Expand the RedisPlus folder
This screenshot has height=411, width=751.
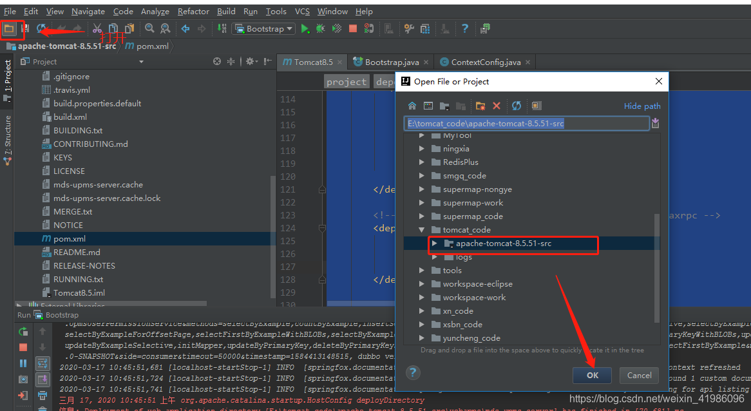(x=421, y=162)
